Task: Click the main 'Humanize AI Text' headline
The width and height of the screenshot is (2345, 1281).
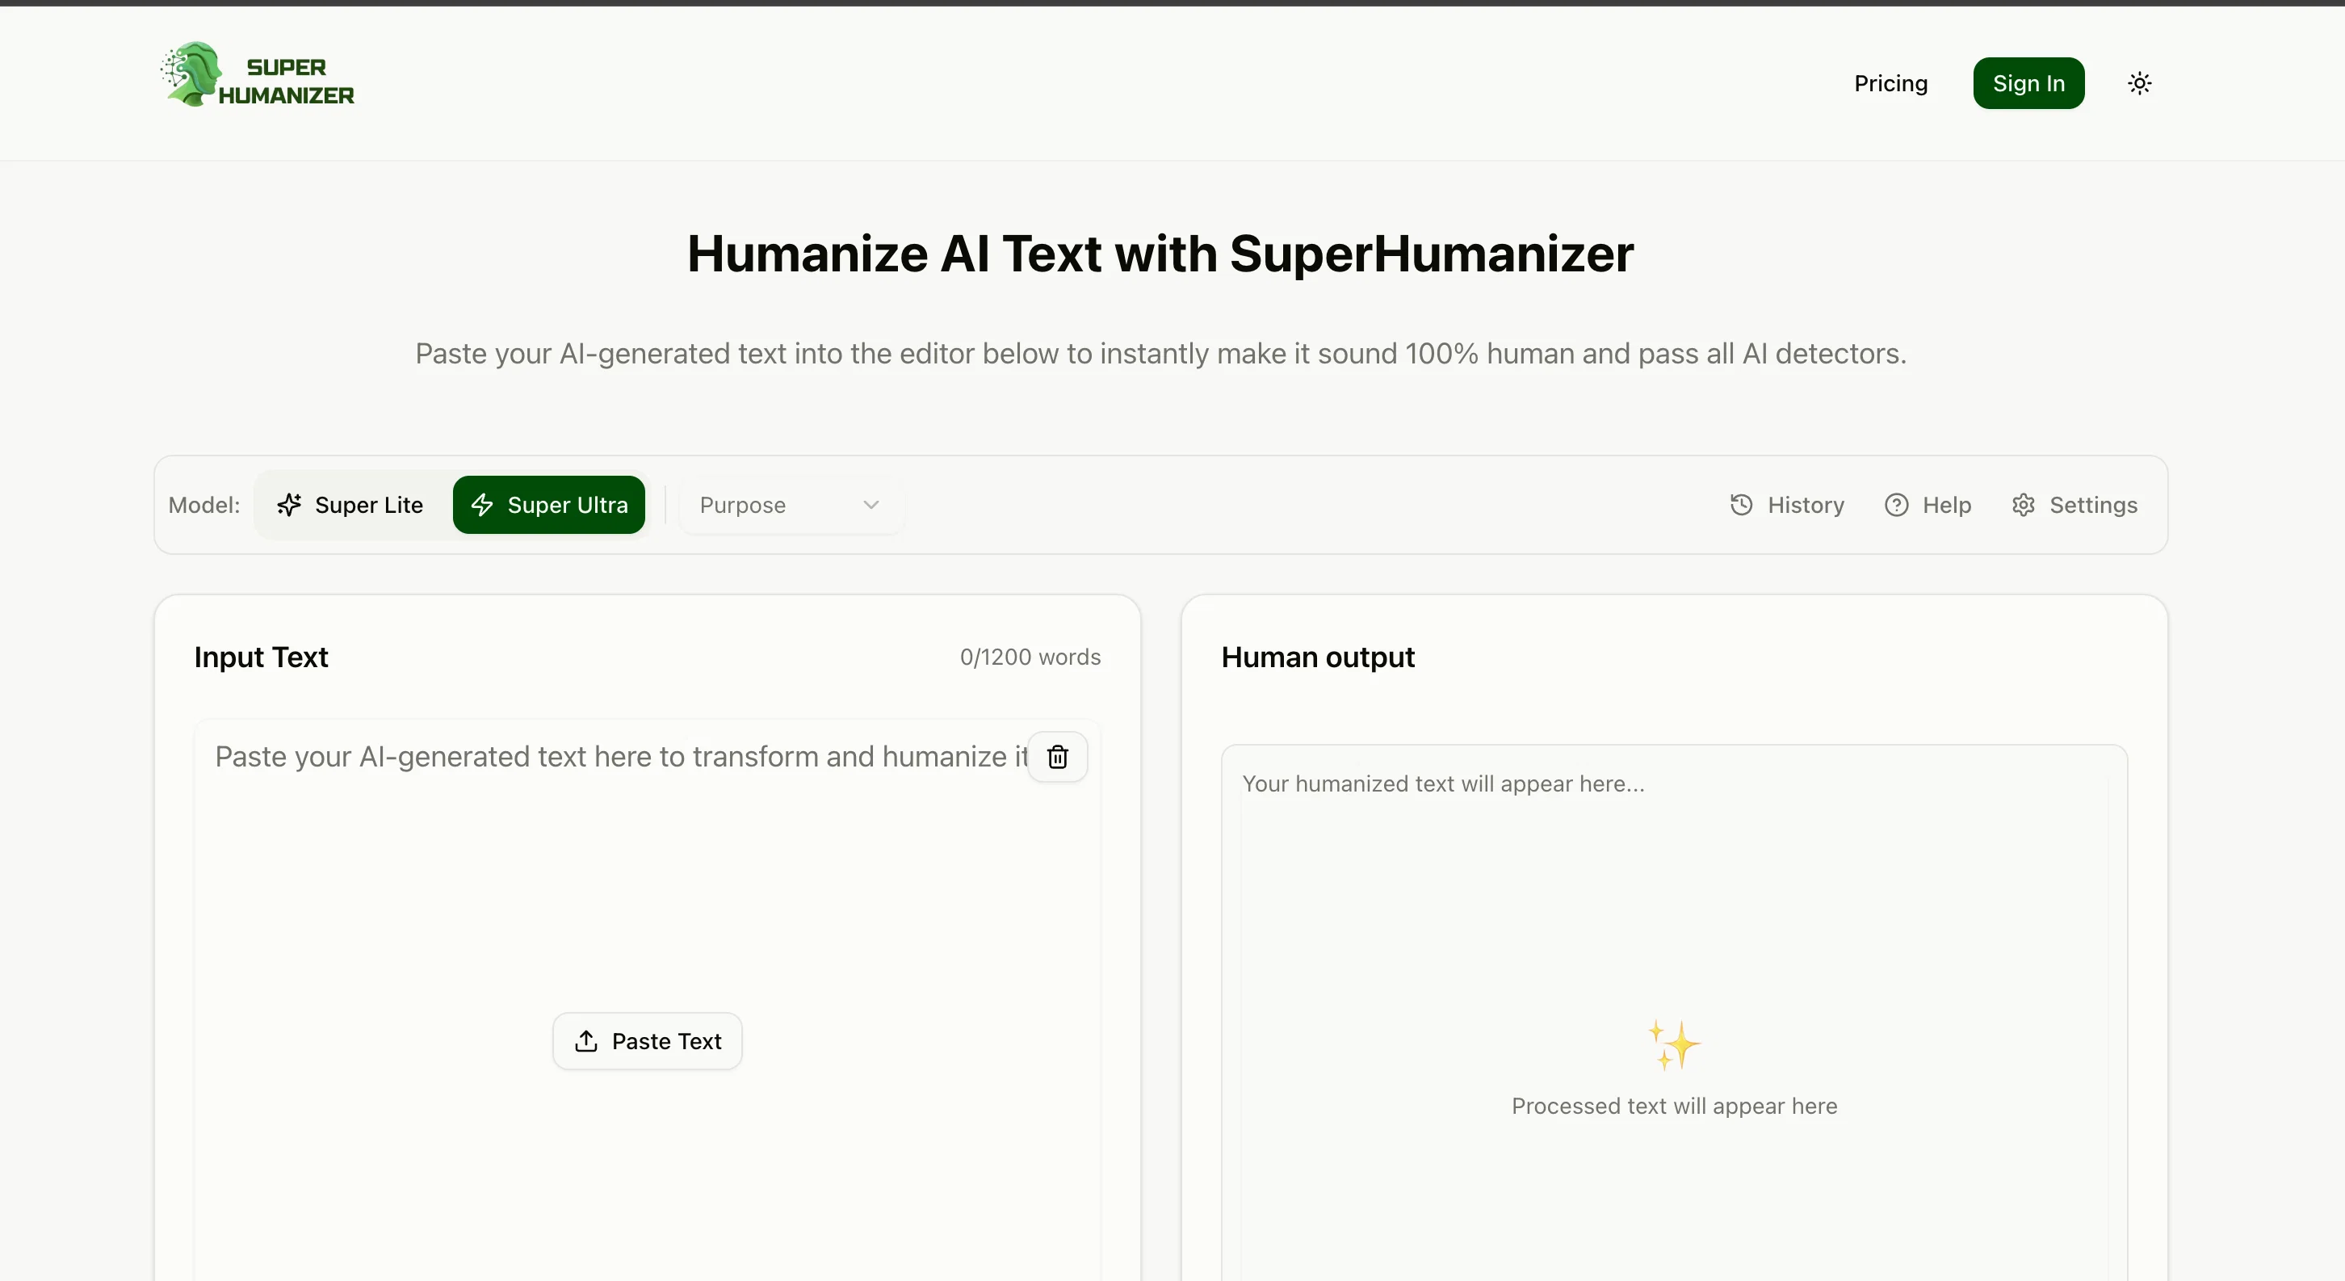Action: click(x=1160, y=254)
